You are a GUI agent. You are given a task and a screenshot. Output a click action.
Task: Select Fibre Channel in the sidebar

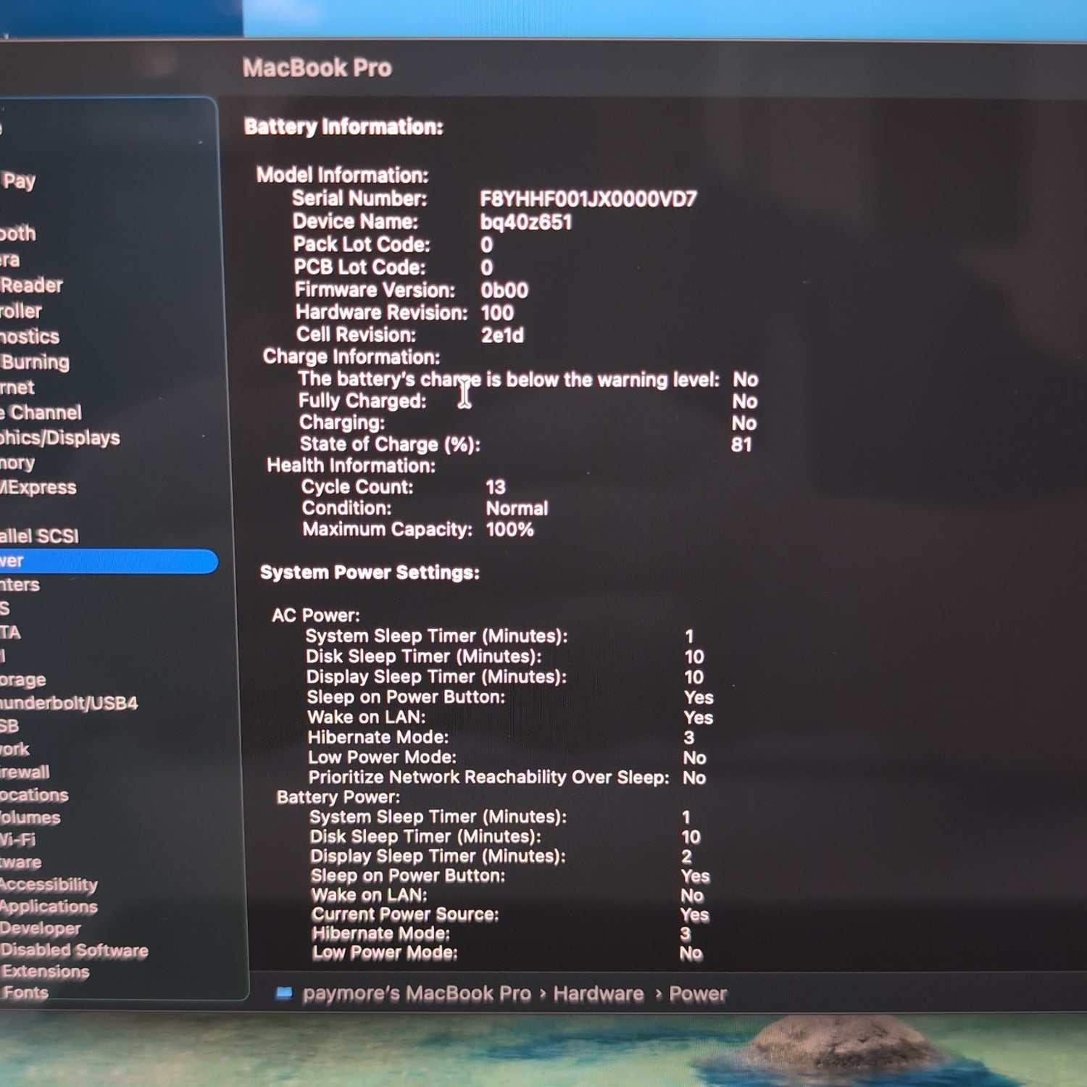point(41,413)
